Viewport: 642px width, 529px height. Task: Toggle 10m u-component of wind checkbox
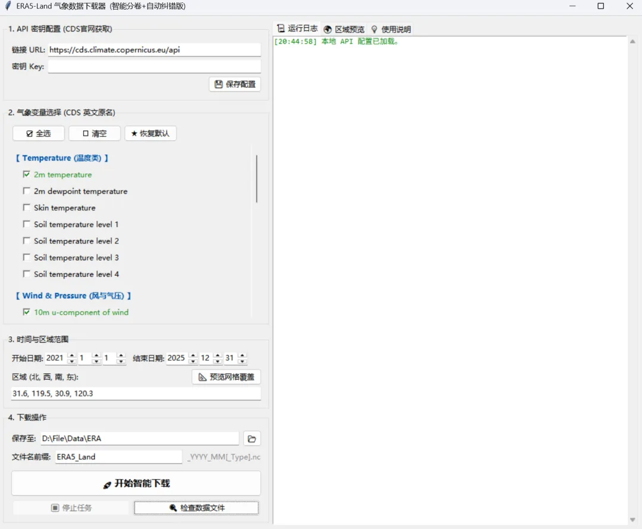point(27,312)
